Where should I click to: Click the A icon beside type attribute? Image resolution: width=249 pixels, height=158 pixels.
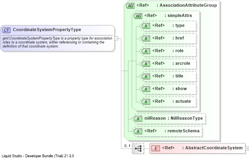pyautogui.click(x=146, y=26)
